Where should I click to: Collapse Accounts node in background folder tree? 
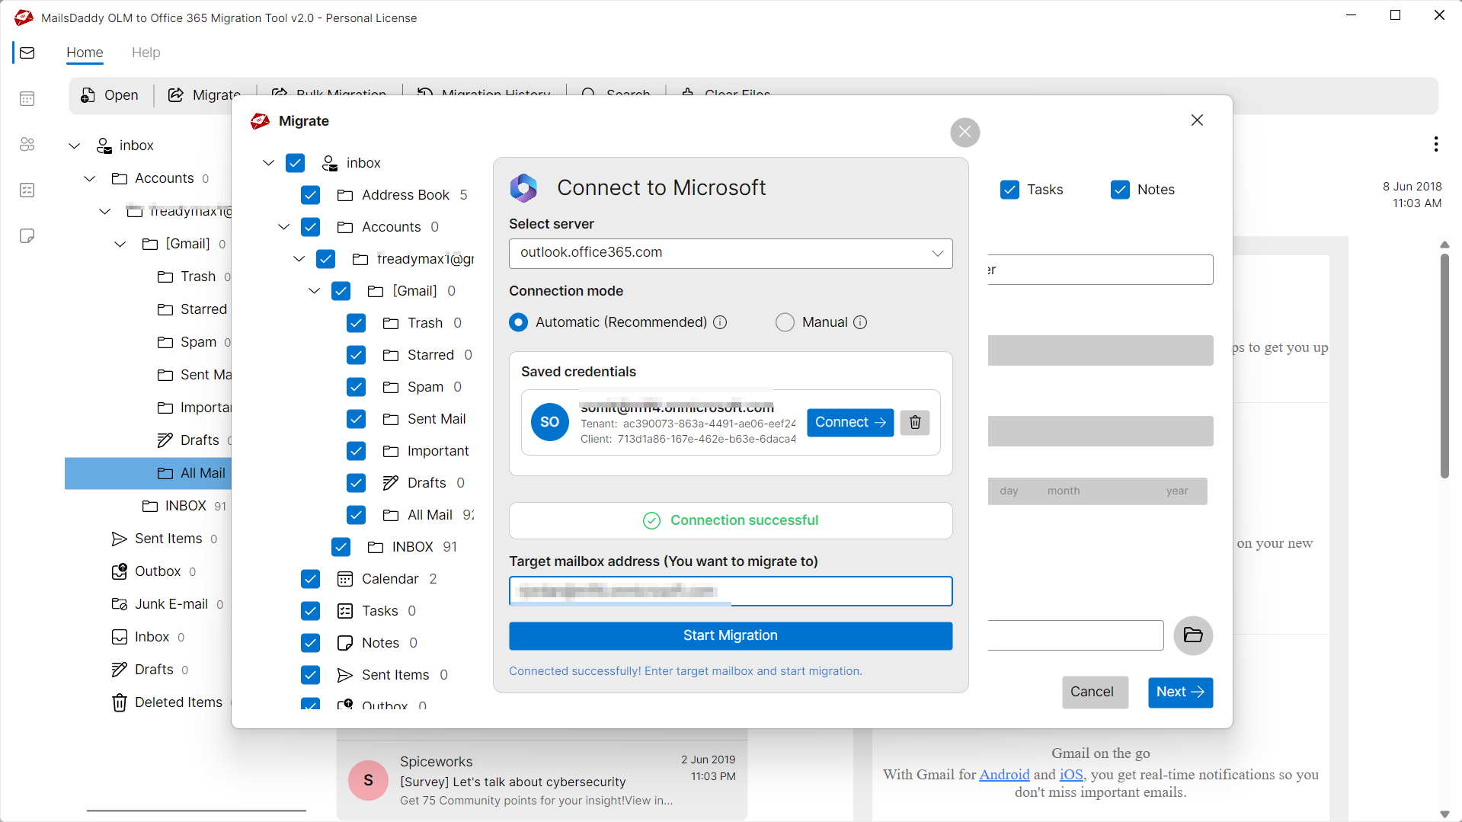(89, 178)
